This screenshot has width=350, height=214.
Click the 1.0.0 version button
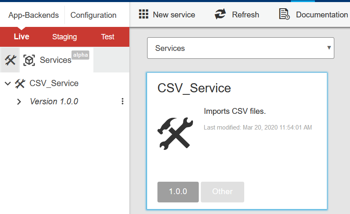tap(178, 192)
